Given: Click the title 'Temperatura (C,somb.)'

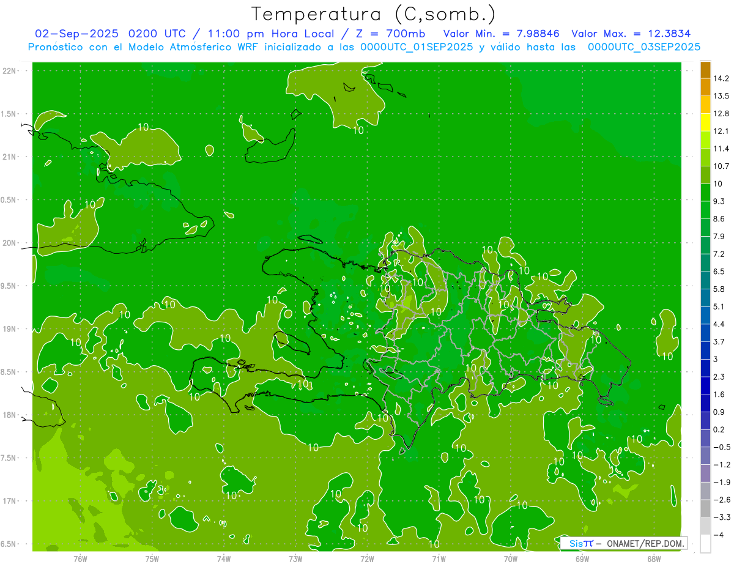Looking at the screenshot, I should point(374,14).
